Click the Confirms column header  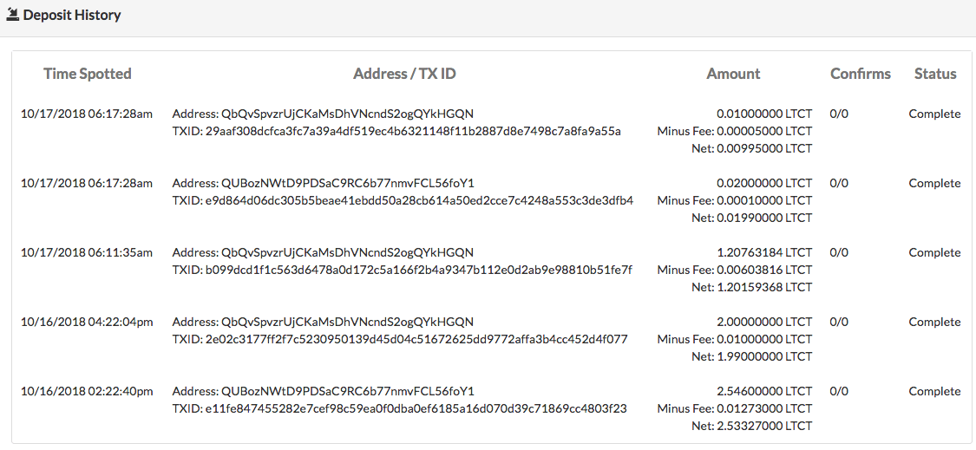(x=861, y=74)
